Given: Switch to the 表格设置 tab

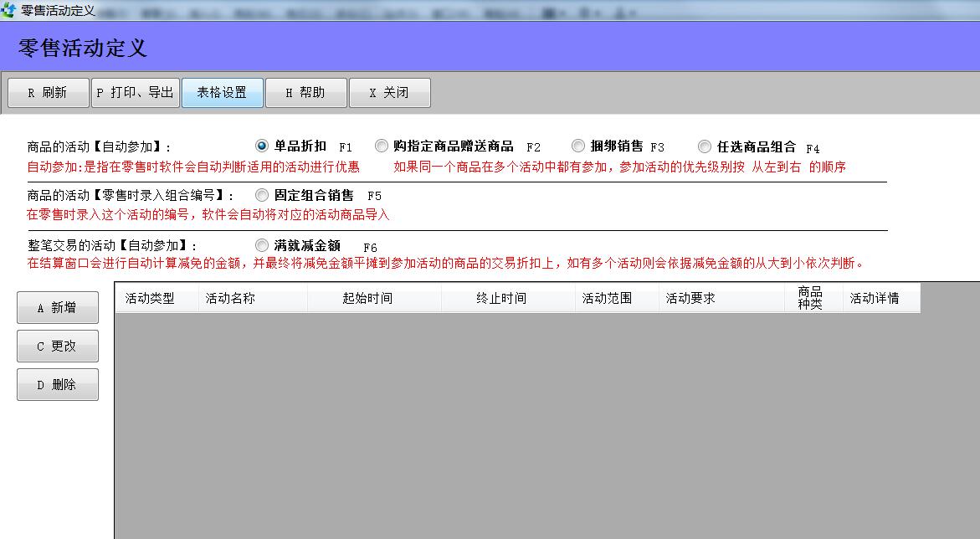Looking at the screenshot, I should (221, 92).
